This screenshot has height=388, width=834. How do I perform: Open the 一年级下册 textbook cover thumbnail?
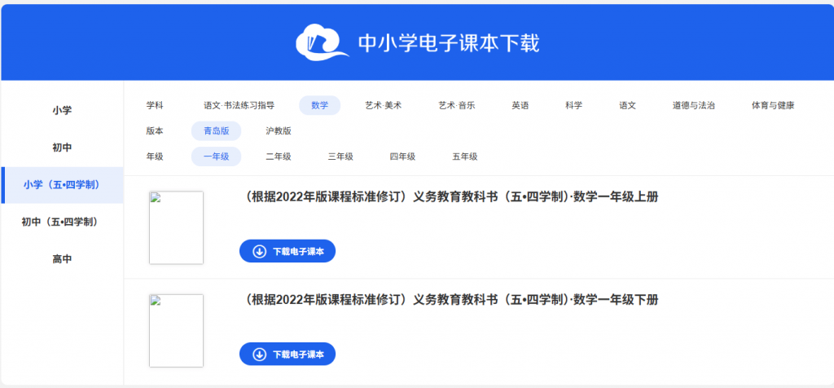176,330
